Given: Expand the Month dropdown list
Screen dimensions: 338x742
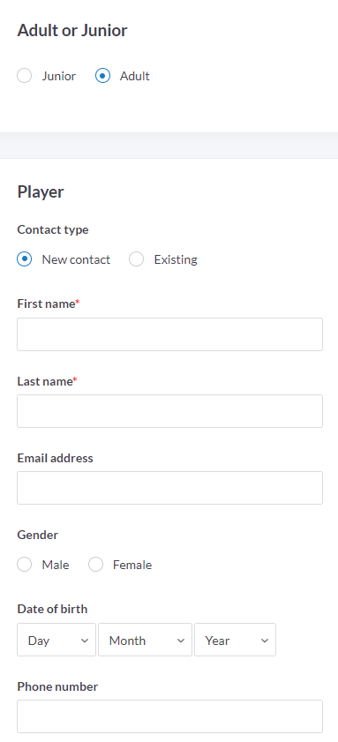Looking at the screenshot, I should pyautogui.click(x=145, y=640).
